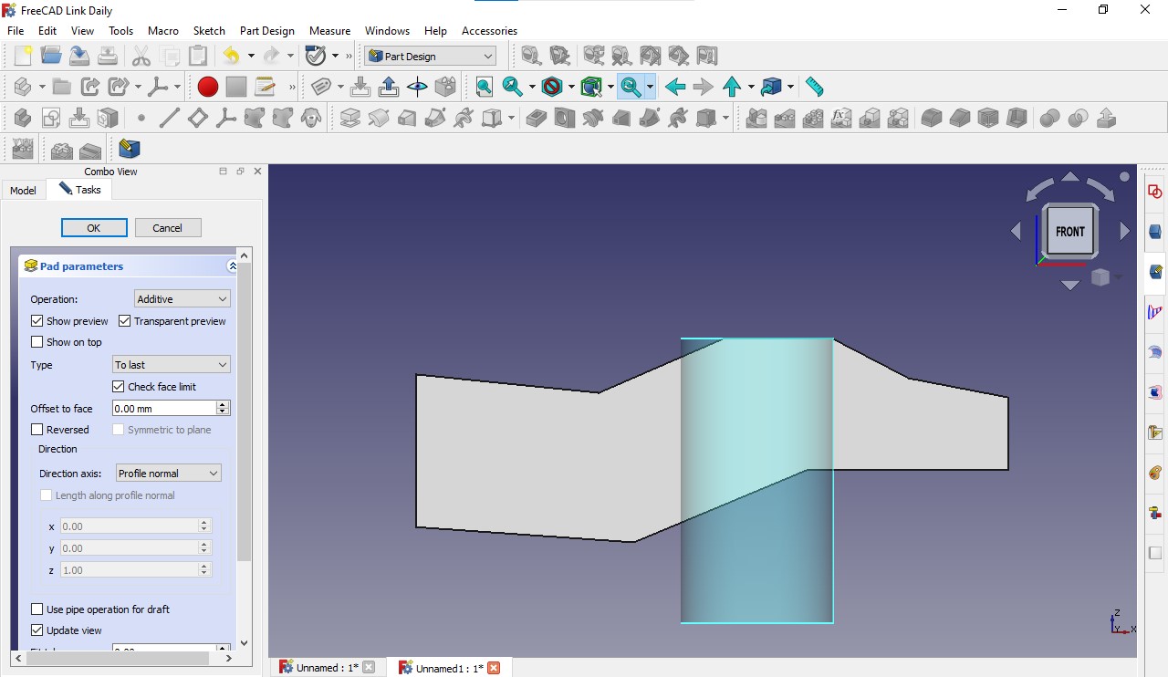
Task: Uncheck Transparent preview
Action: (x=125, y=320)
